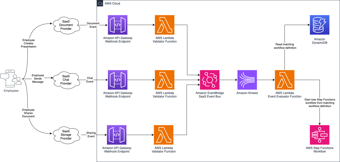Click the 'Amazon DynamoDB' caption
The image size is (340, 162).
click(320, 41)
